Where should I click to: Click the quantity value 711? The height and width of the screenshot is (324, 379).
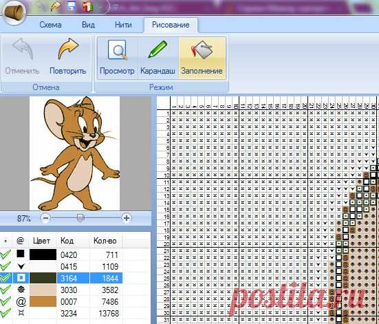(112, 255)
